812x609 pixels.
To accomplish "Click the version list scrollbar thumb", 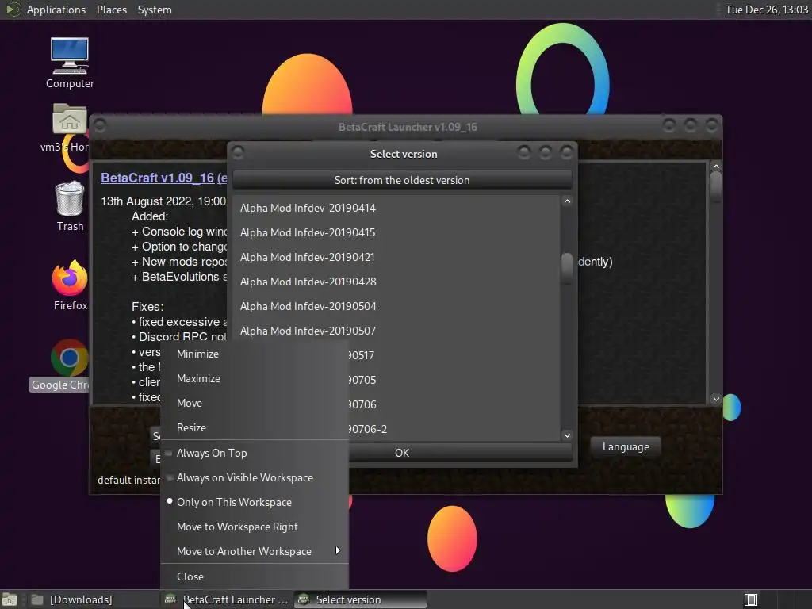I will tap(567, 268).
